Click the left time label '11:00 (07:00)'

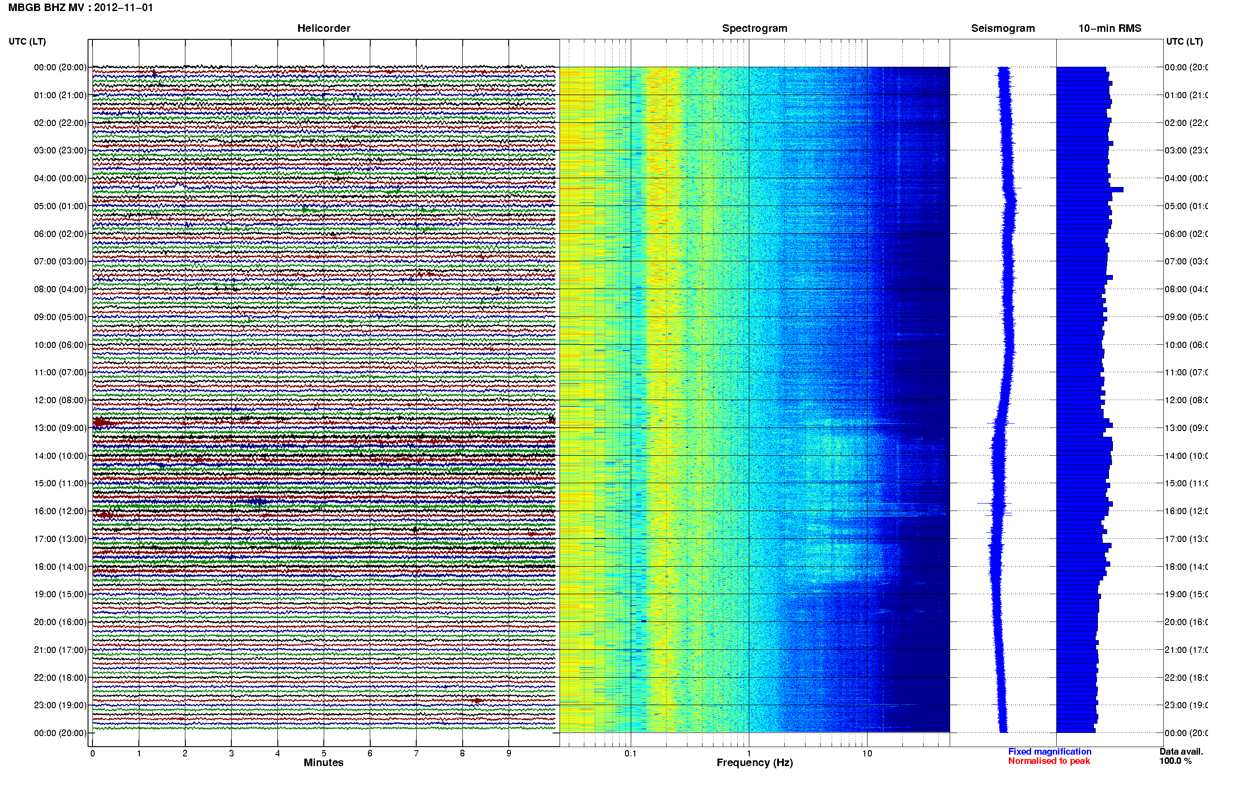click(60, 372)
